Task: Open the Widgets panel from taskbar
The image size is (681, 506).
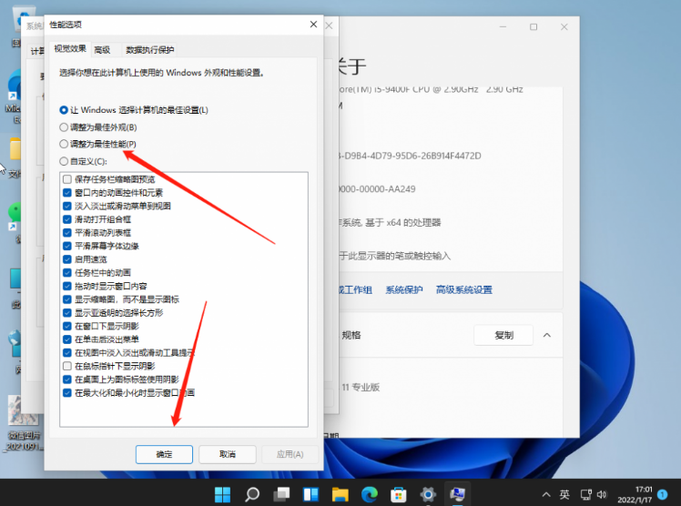Action: pos(311,494)
